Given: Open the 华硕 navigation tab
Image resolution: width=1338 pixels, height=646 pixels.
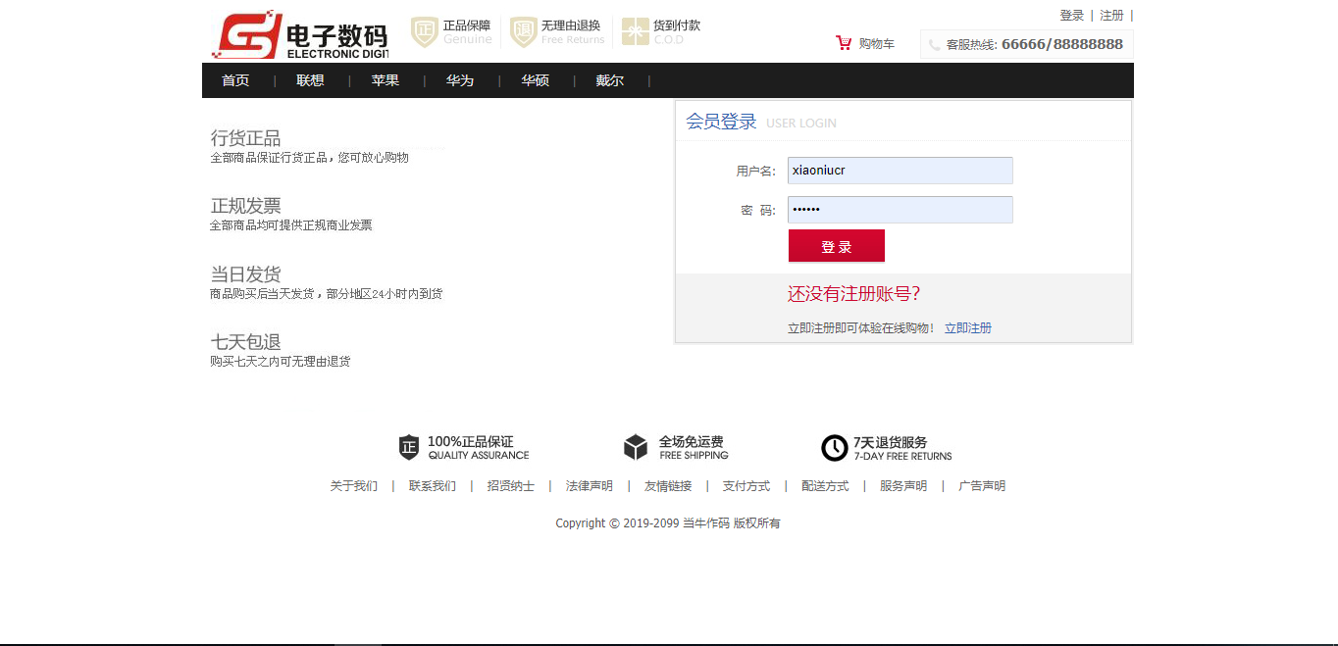Looking at the screenshot, I should (x=535, y=80).
